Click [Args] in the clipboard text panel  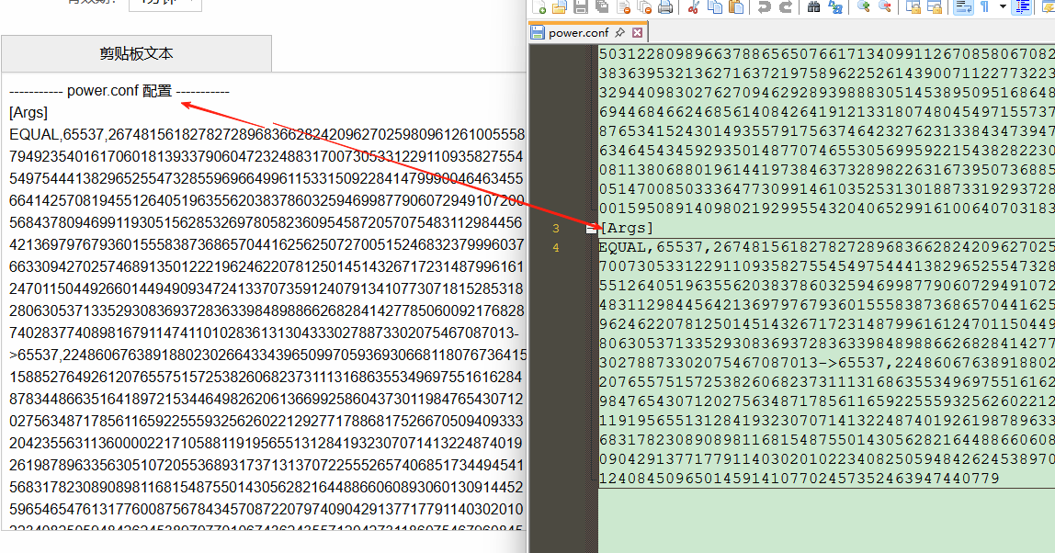[x=28, y=112]
